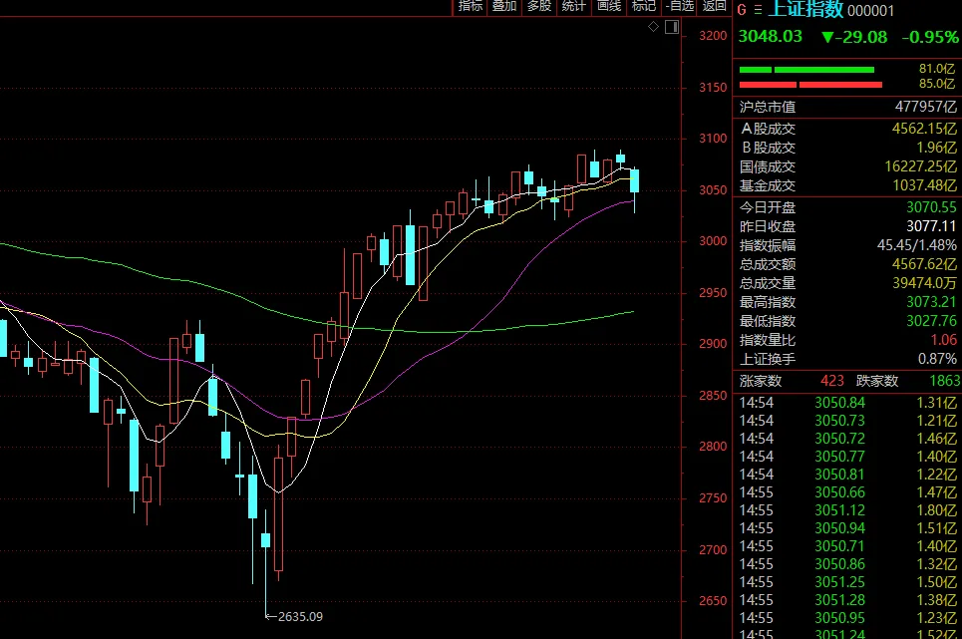Select the tick row priced 3050.73
This screenshot has width=962, height=639.
tap(847, 421)
